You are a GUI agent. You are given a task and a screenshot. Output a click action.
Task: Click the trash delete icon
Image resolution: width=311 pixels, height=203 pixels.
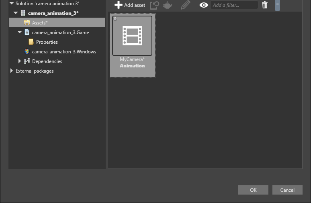pos(264,5)
